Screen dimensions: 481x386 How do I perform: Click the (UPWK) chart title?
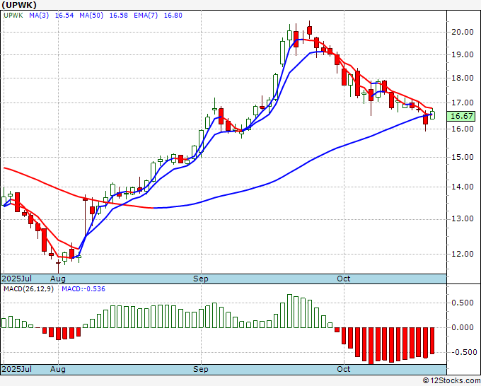(x=19, y=5)
